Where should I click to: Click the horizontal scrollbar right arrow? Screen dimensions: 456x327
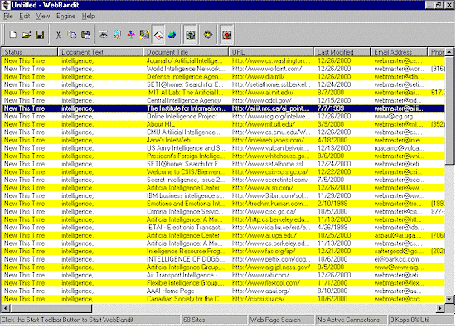click(x=441, y=308)
